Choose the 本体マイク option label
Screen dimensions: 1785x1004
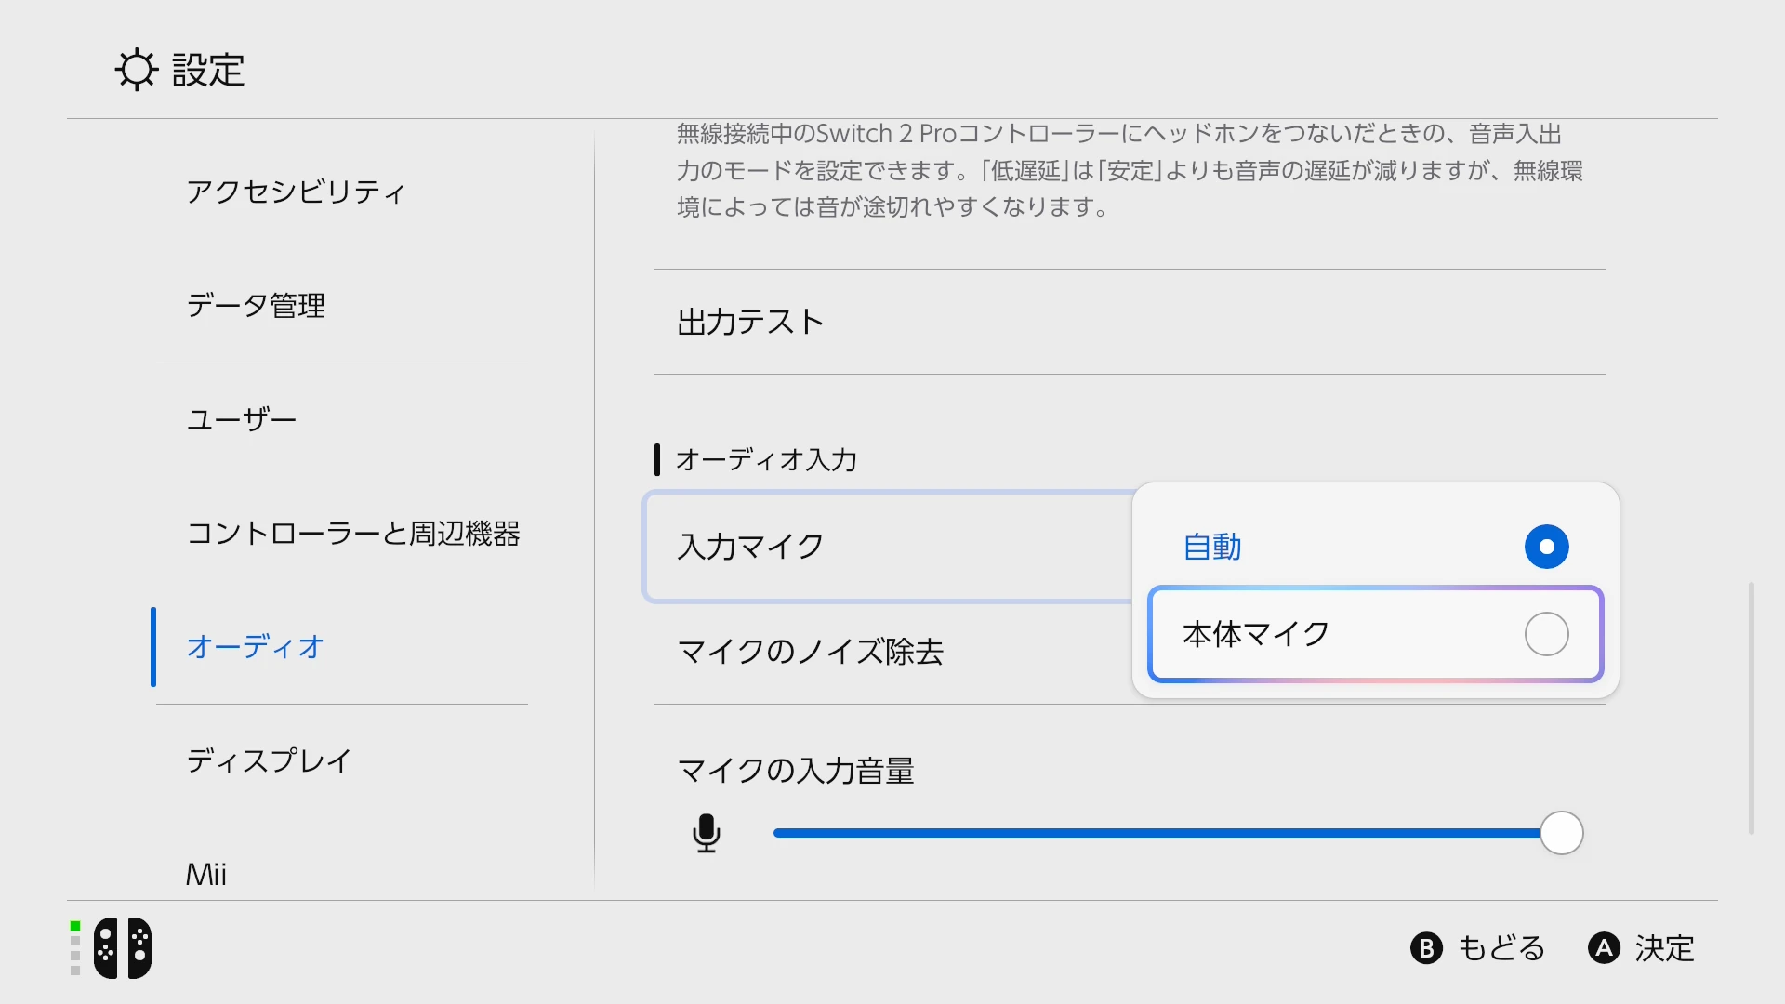[x=1256, y=634]
